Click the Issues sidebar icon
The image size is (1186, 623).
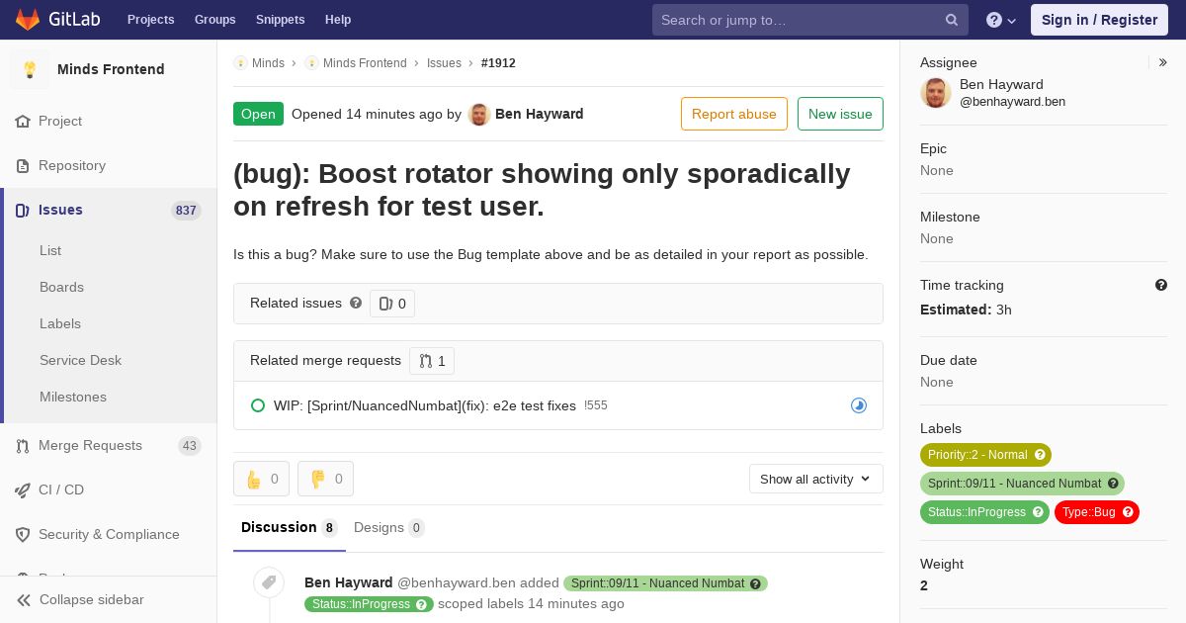(x=23, y=211)
